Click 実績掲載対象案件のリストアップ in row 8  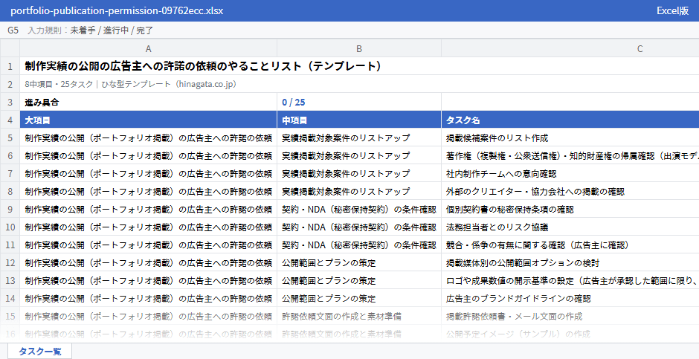click(x=359, y=192)
